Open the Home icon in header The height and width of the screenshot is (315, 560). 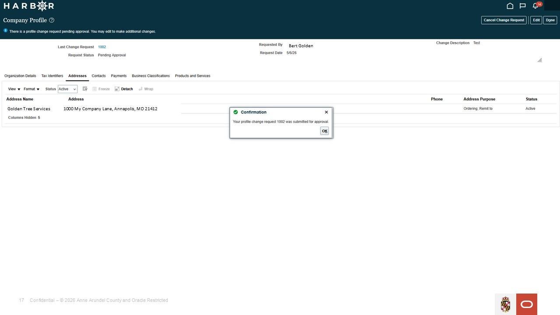point(510,6)
